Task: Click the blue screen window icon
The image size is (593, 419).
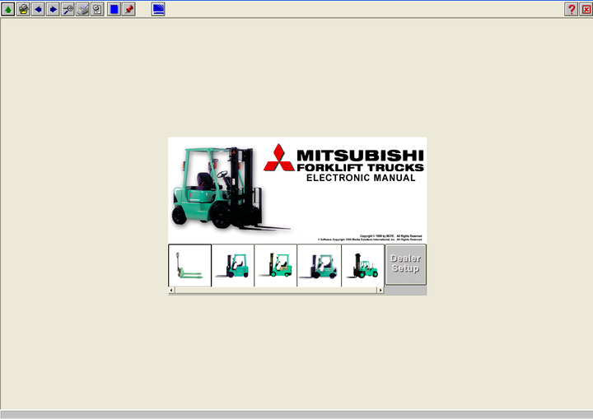Action: coord(158,9)
